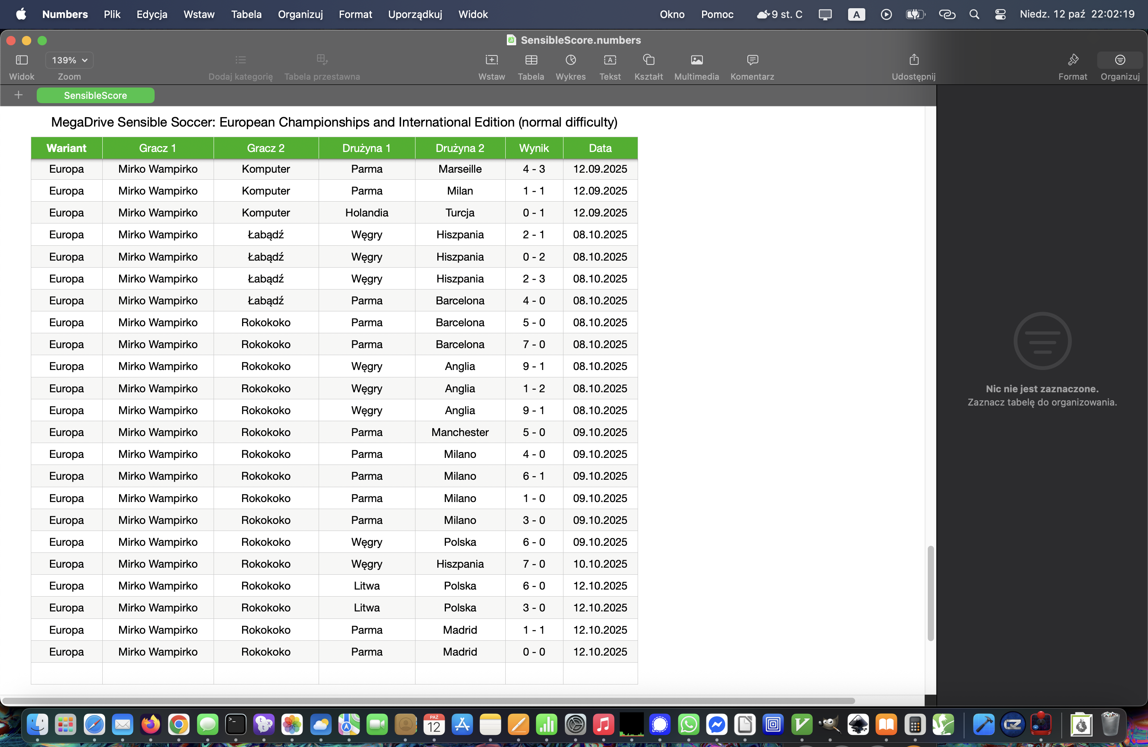This screenshot has width=1148, height=747.
Task: Open the Wykres chart menu icon
Action: click(x=570, y=60)
